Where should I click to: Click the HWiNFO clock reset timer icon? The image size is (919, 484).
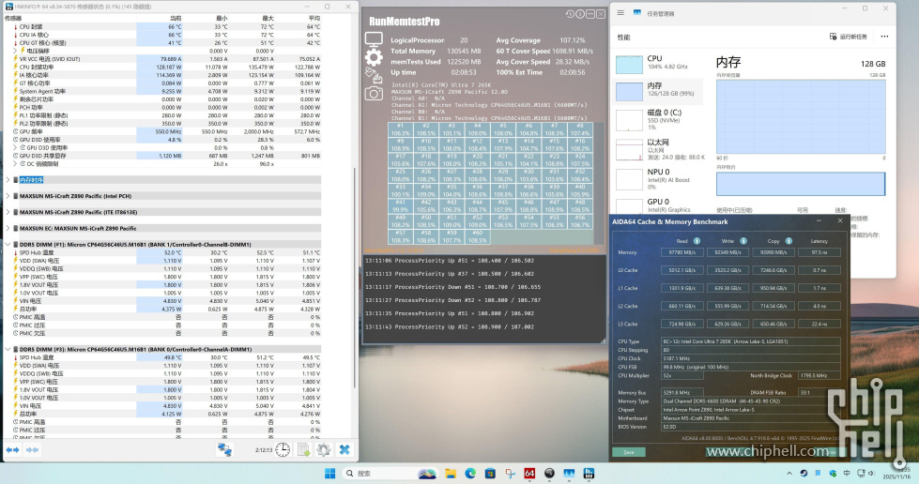point(283,449)
